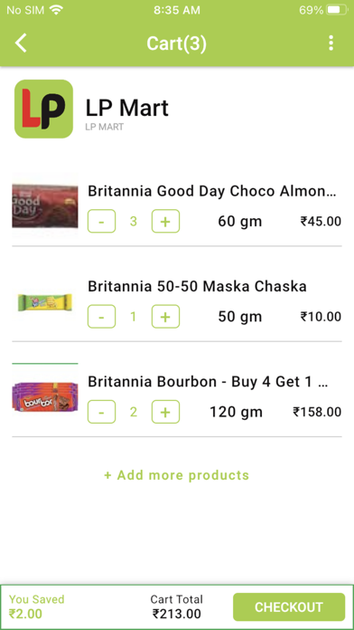Open Good Day product thumbnail
The height and width of the screenshot is (630, 354).
(45, 206)
